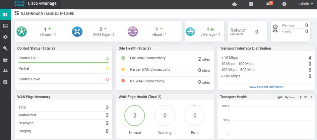Click the Cisco logo
This screenshot has height=140, width=317.
20,3
